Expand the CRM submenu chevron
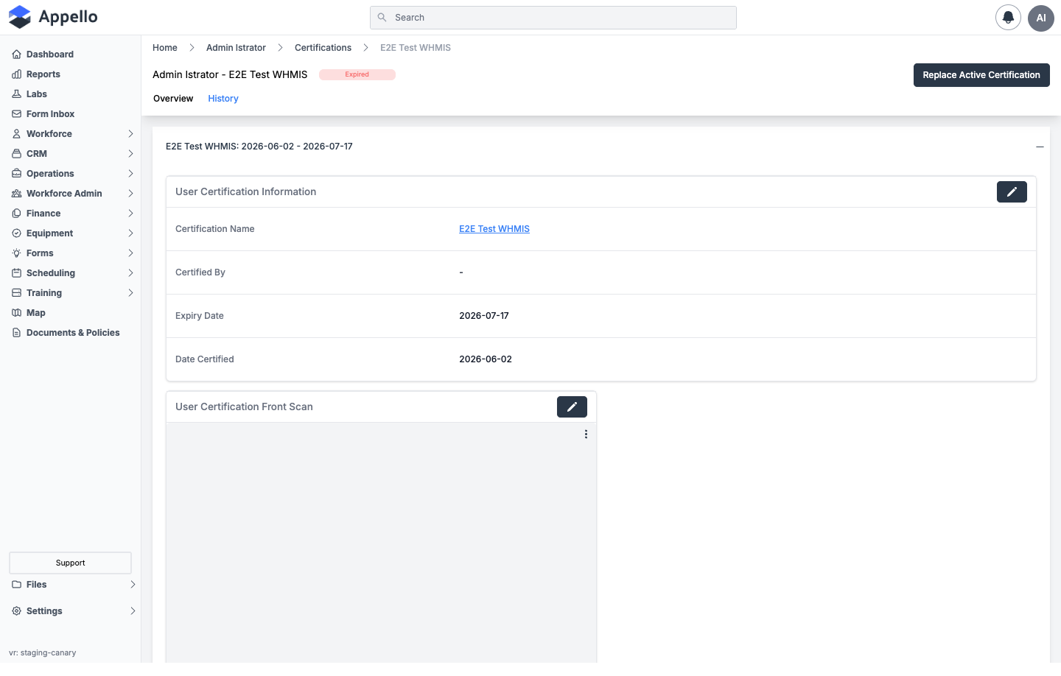 130,154
